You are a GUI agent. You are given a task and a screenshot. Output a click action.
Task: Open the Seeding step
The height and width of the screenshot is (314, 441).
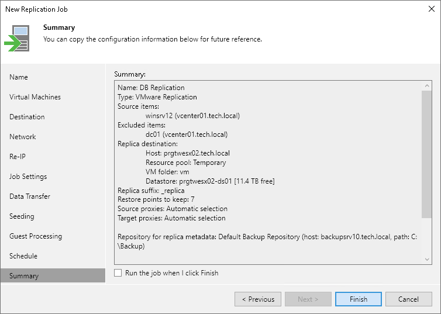22,216
